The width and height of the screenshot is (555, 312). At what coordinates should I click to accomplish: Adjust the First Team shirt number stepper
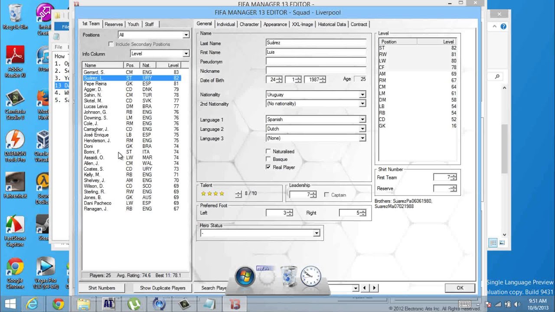(x=454, y=177)
